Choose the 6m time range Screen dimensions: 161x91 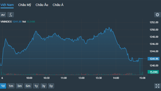(x=28, y=86)
